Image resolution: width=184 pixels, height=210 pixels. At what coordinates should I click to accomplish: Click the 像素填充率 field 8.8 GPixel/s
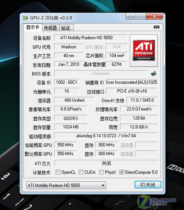[x=71, y=109]
